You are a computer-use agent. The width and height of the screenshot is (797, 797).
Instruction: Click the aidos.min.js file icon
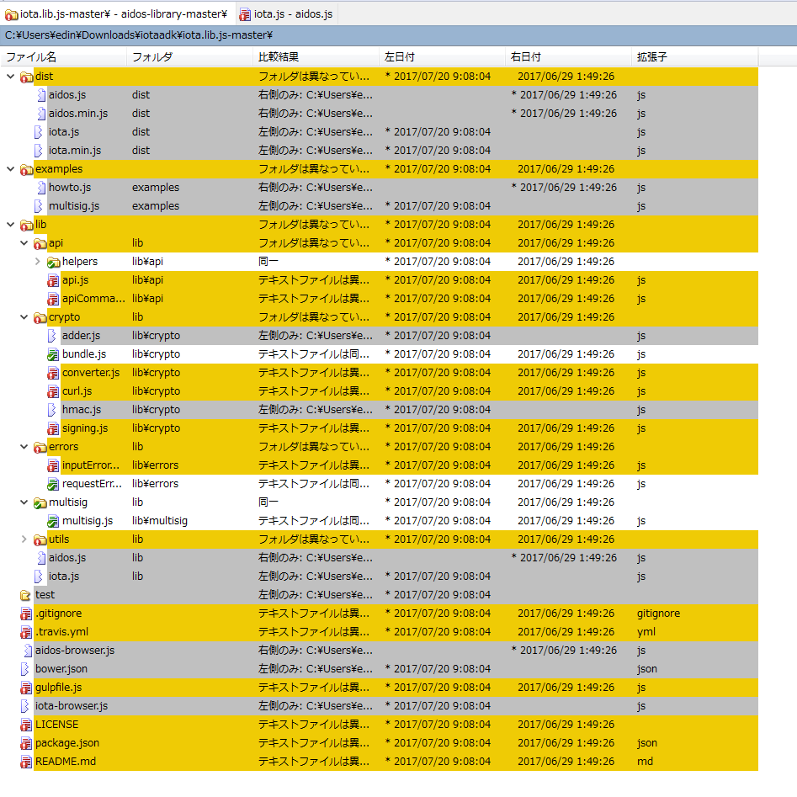(x=41, y=114)
